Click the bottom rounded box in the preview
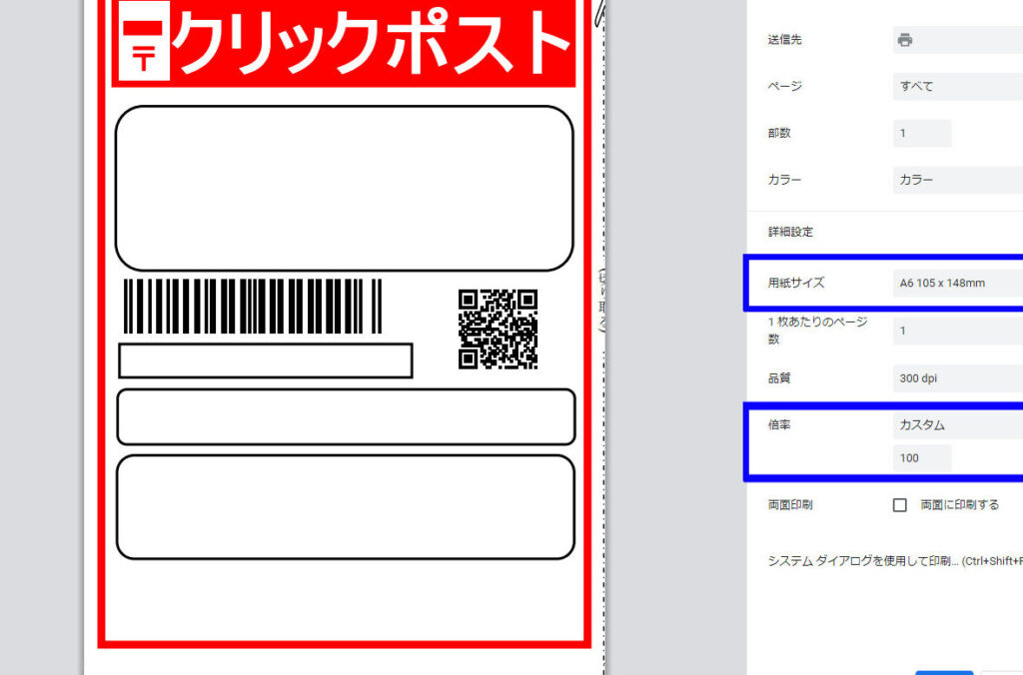The height and width of the screenshot is (675, 1023). click(346, 507)
